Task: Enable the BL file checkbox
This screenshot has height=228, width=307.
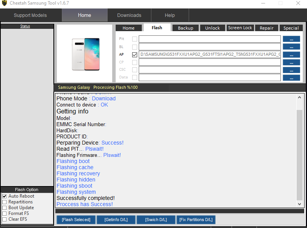Action: coord(134,47)
